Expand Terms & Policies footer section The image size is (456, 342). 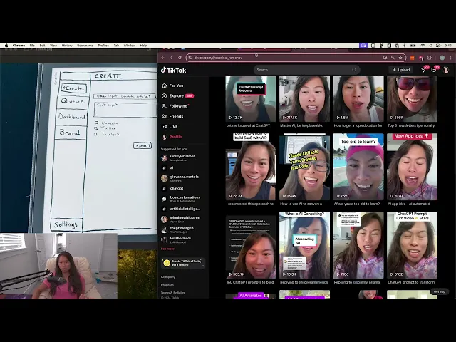(x=172, y=293)
